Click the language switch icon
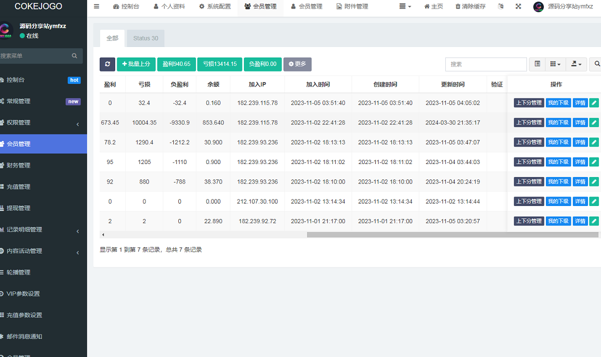Image resolution: width=601 pixels, height=357 pixels. point(501,6)
